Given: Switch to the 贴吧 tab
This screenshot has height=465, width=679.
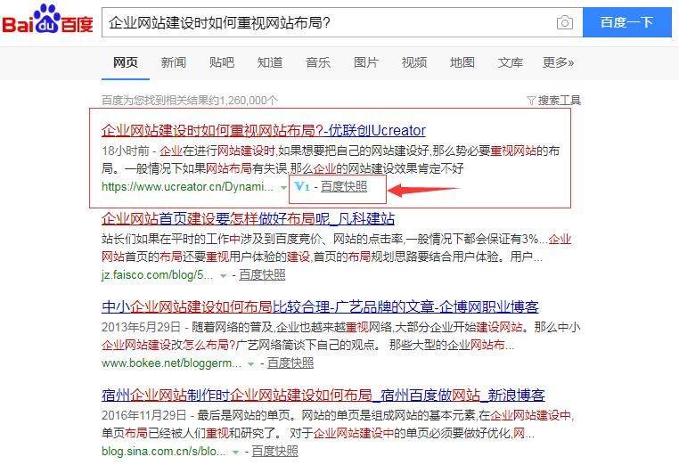Looking at the screenshot, I should tap(222, 62).
